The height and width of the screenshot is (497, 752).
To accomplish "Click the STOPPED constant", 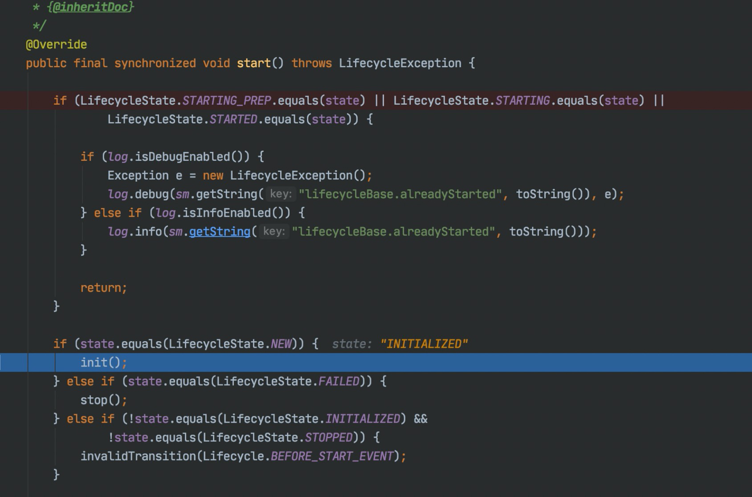I will [x=328, y=437].
